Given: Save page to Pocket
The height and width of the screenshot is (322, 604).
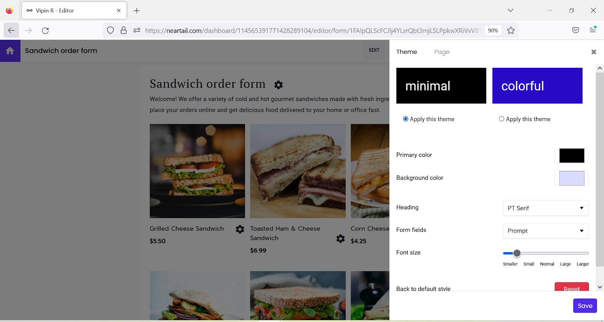Looking at the screenshot, I should pos(576,30).
